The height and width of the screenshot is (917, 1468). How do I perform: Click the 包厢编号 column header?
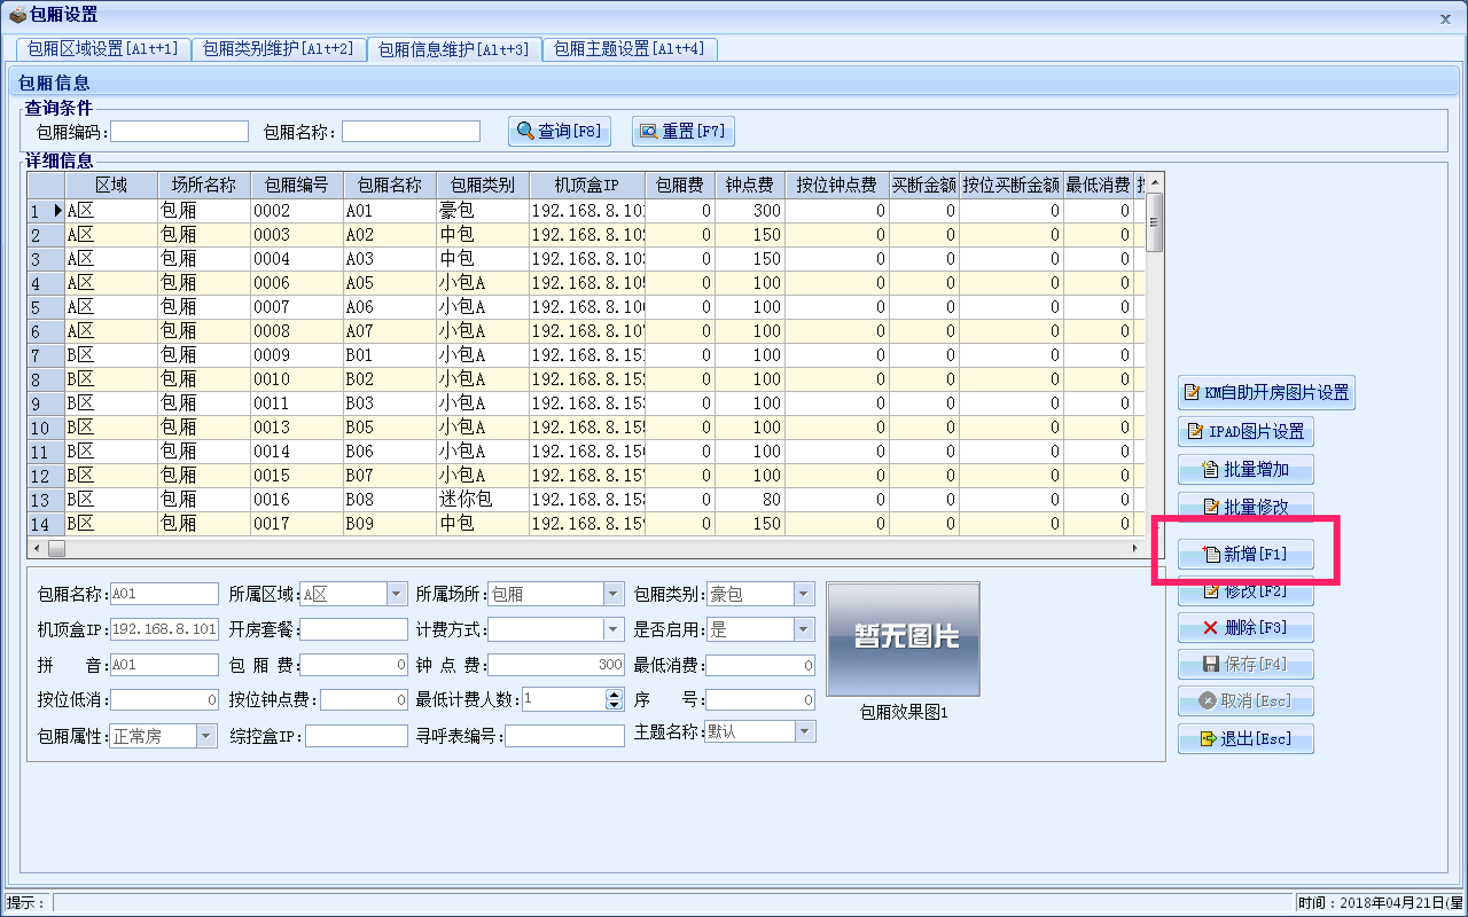(x=296, y=185)
